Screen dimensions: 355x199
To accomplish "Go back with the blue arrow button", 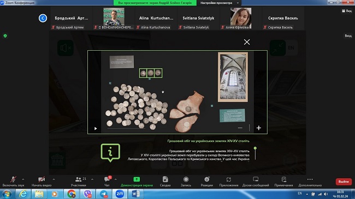I will (43, 18).
